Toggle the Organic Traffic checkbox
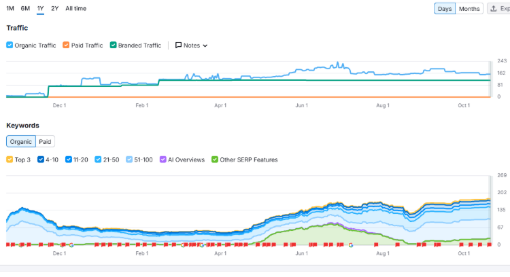This screenshot has width=510, height=277. pos(10,45)
